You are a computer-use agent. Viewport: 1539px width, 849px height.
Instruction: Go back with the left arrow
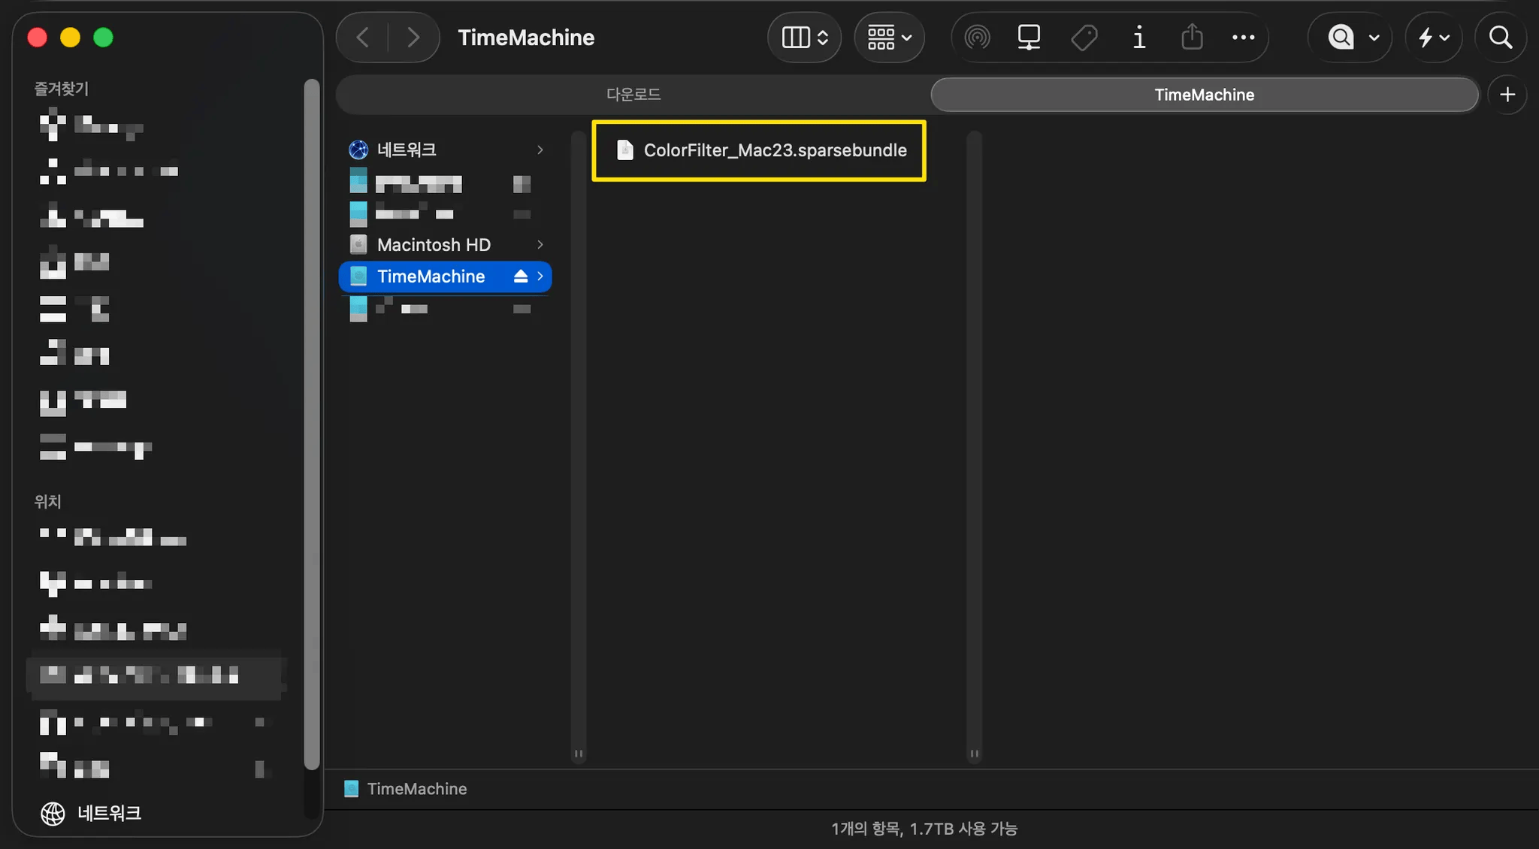tap(363, 37)
